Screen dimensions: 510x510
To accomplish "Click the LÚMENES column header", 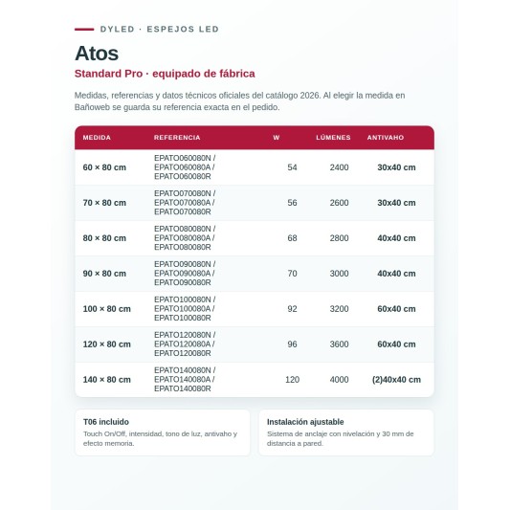I will point(333,138).
